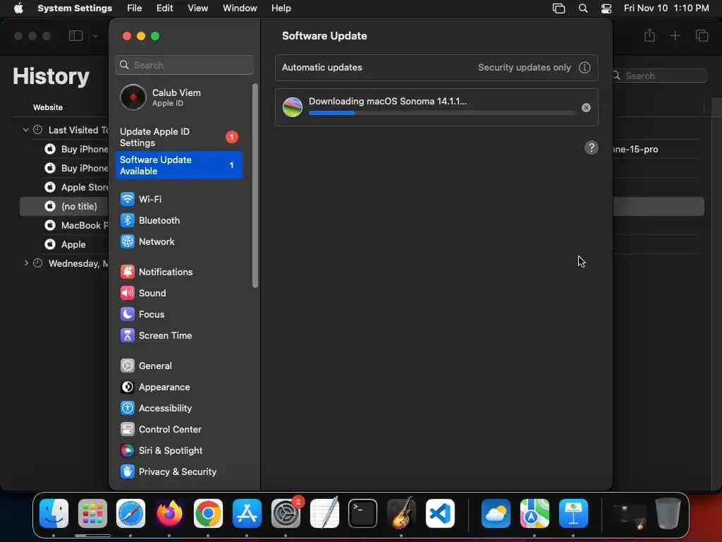Focus the System Settings search field
This screenshot has height=542, width=722.
tap(184, 65)
